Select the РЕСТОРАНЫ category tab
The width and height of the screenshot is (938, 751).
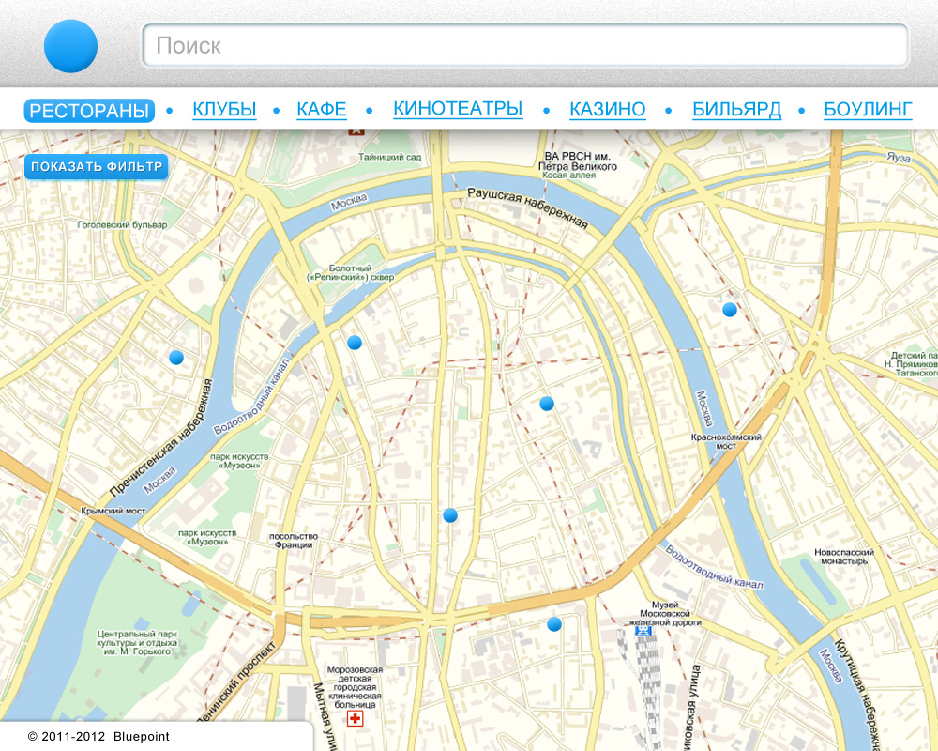89,111
